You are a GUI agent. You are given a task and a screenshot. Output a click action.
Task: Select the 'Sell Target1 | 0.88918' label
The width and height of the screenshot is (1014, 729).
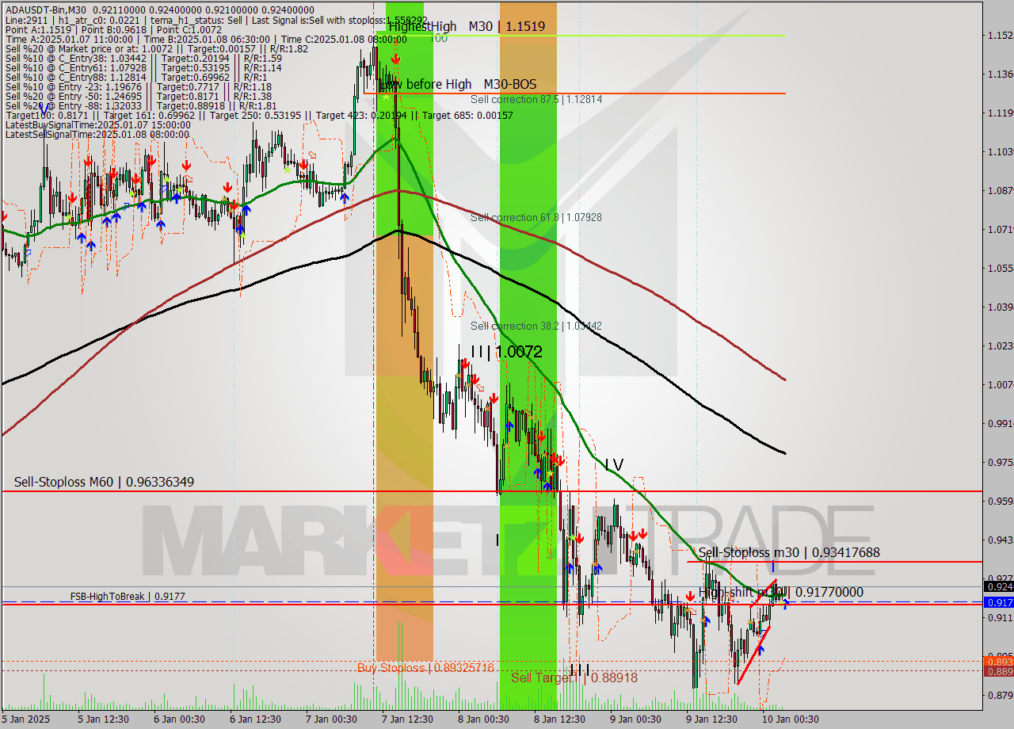click(x=574, y=677)
